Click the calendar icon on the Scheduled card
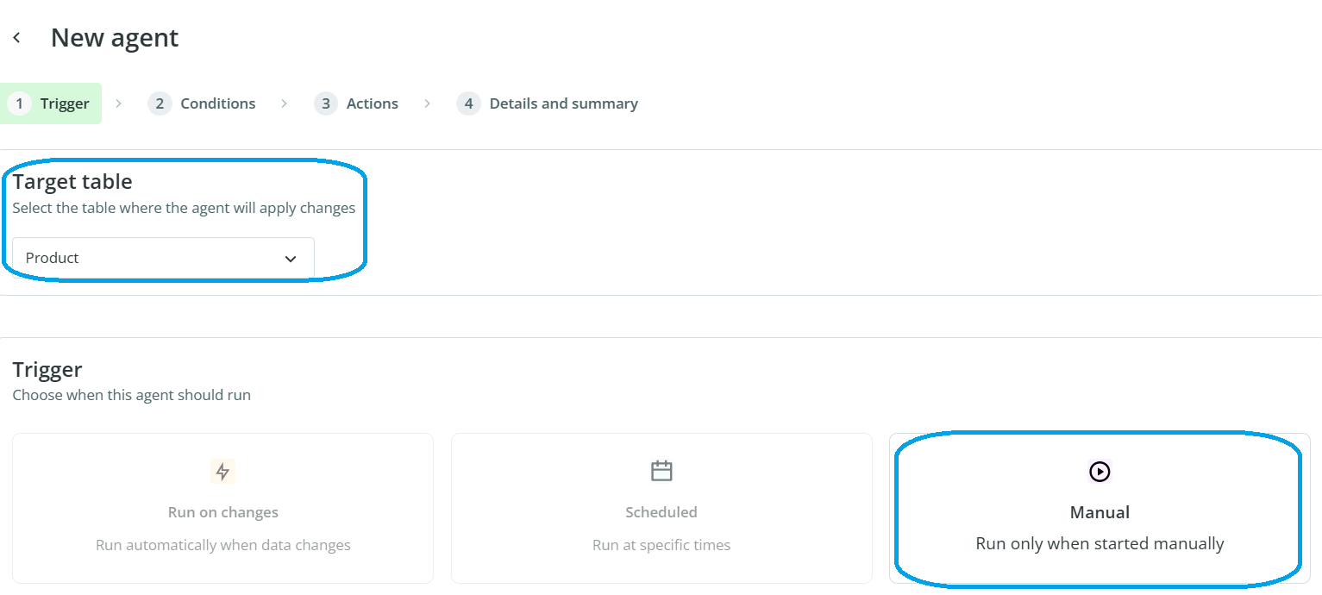Viewport: 1322px width, 595px height. 661,471
